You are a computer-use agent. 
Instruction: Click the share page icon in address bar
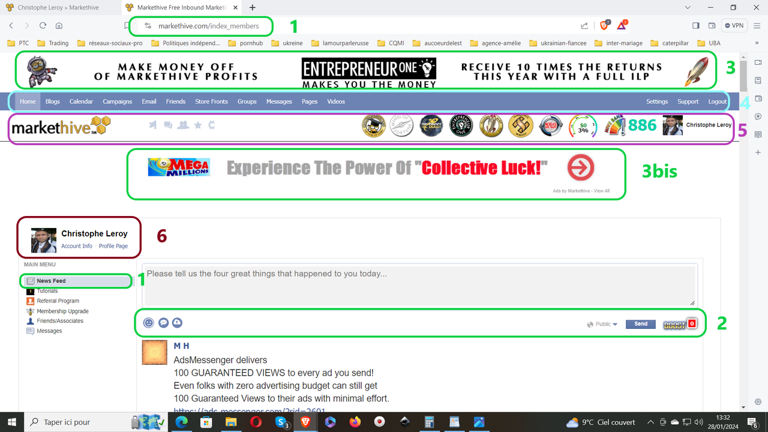[584, 26]
